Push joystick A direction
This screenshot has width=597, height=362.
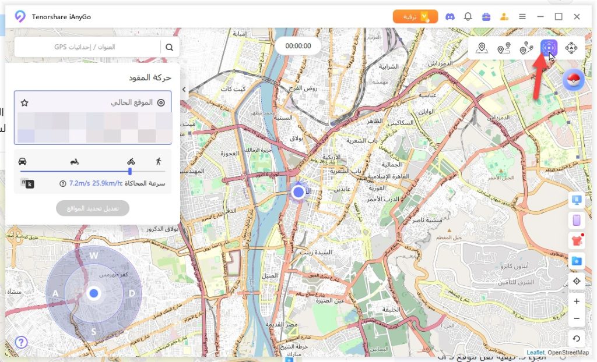click(x=55, y=293)
